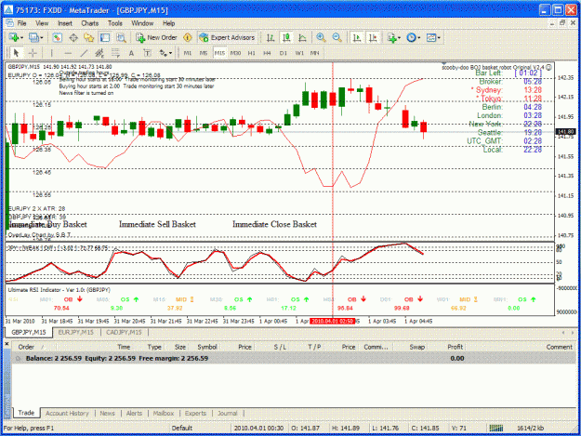Image resolution: width=581 pixels, height=436 pixels.
Task: Switch chart to M30 timeframe
Action: (236, 53)
